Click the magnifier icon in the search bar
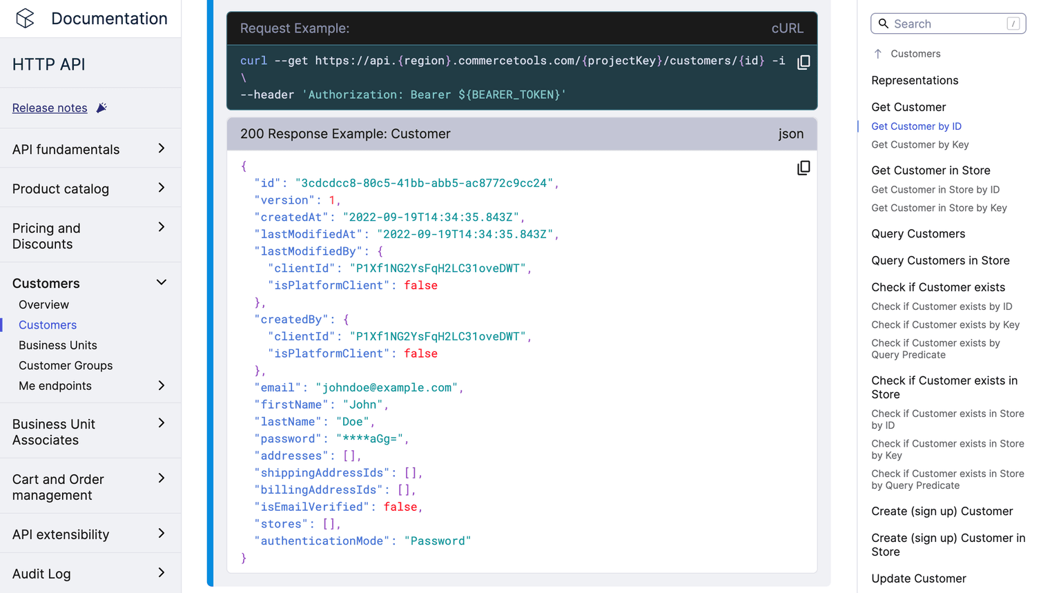The height and width of the screenshot is (593, 1041). tap(884, 23)
